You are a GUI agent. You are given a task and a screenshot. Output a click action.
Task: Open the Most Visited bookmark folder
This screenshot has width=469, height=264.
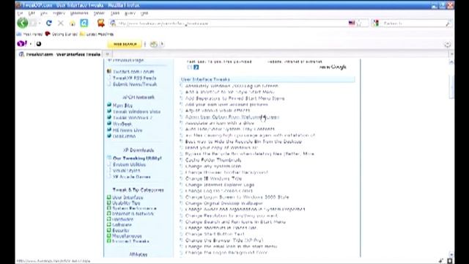pyautogui.click(x=30, y=34)
